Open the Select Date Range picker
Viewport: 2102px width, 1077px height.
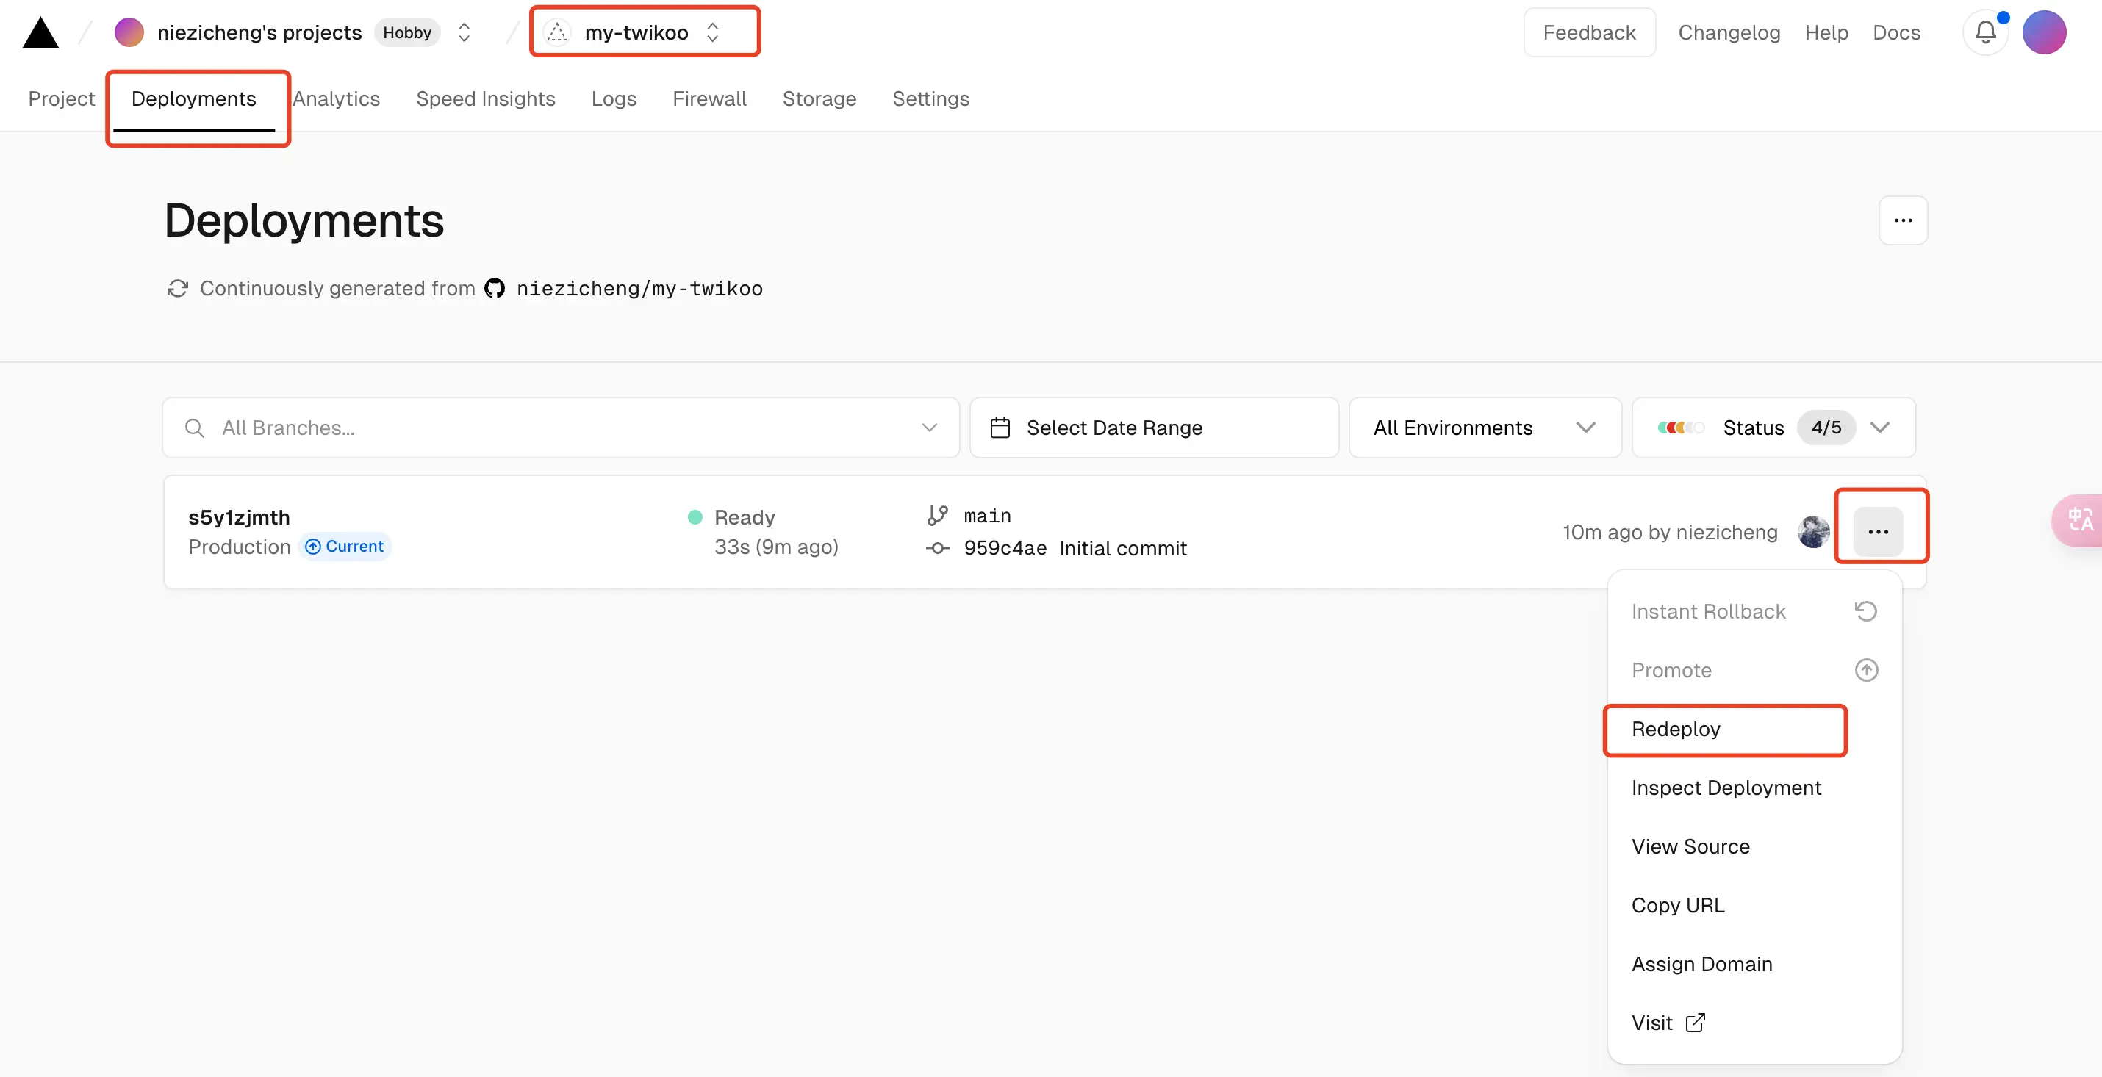click(1154, 428)
